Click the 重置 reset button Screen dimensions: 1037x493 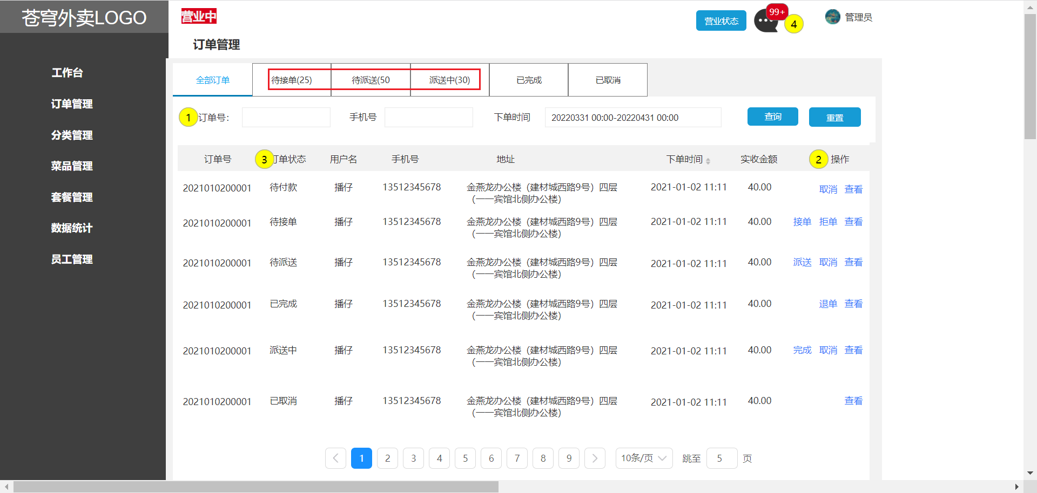pyautogui.click(x=834, y=118)
